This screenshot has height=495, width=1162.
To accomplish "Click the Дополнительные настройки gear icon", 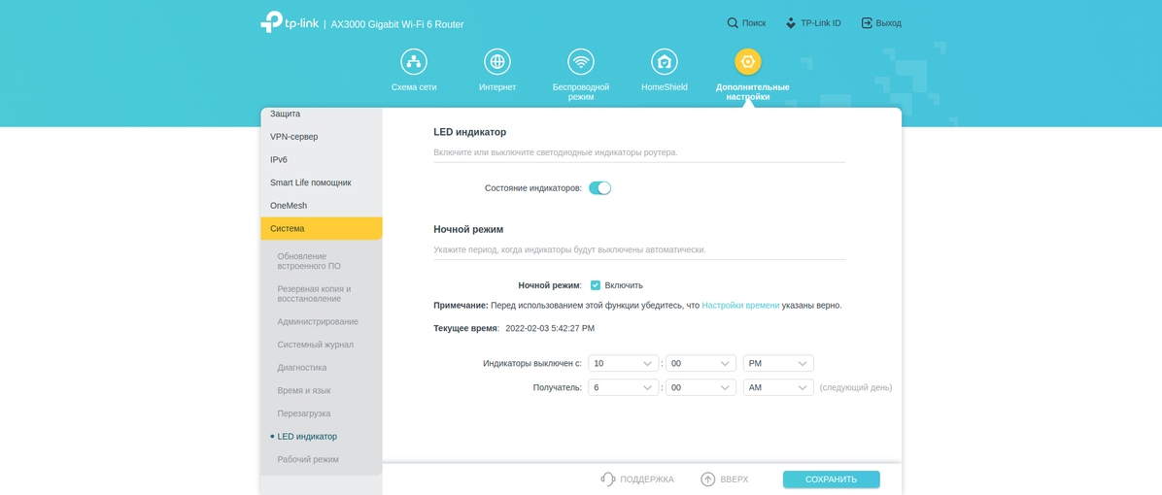I will [747, 62].
